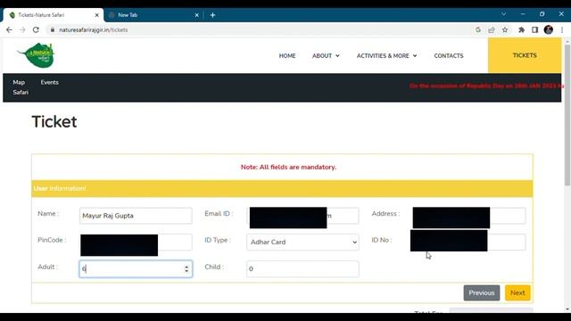Click the 'Ticket' page heading
Viewport: 571px width, 321px height.
[54, 121]
